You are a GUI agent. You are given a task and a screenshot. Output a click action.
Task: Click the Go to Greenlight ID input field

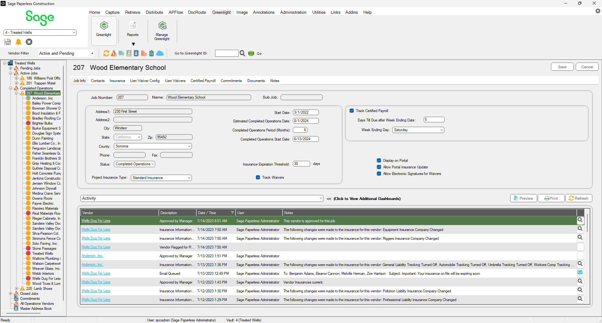(x=227, y=53)
